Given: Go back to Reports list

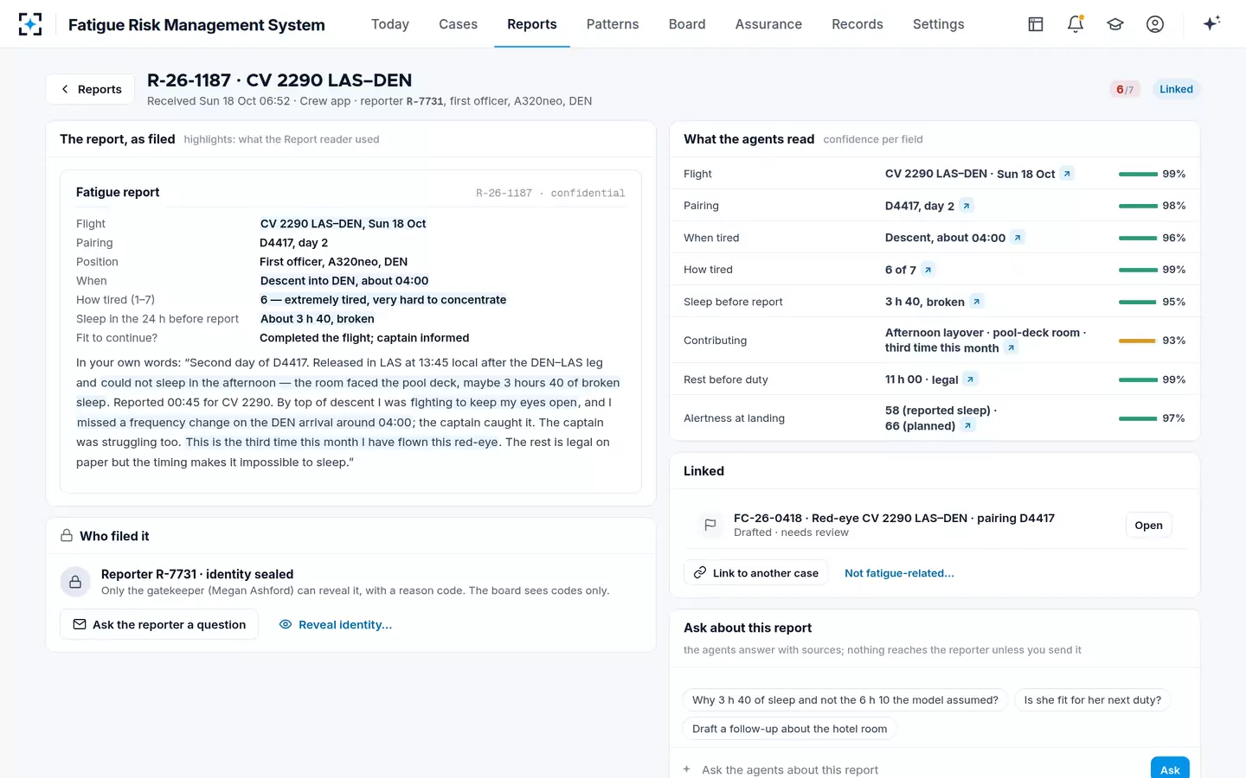Looking at the screenshot, I should pyautogui.click(x=90, y=89).
